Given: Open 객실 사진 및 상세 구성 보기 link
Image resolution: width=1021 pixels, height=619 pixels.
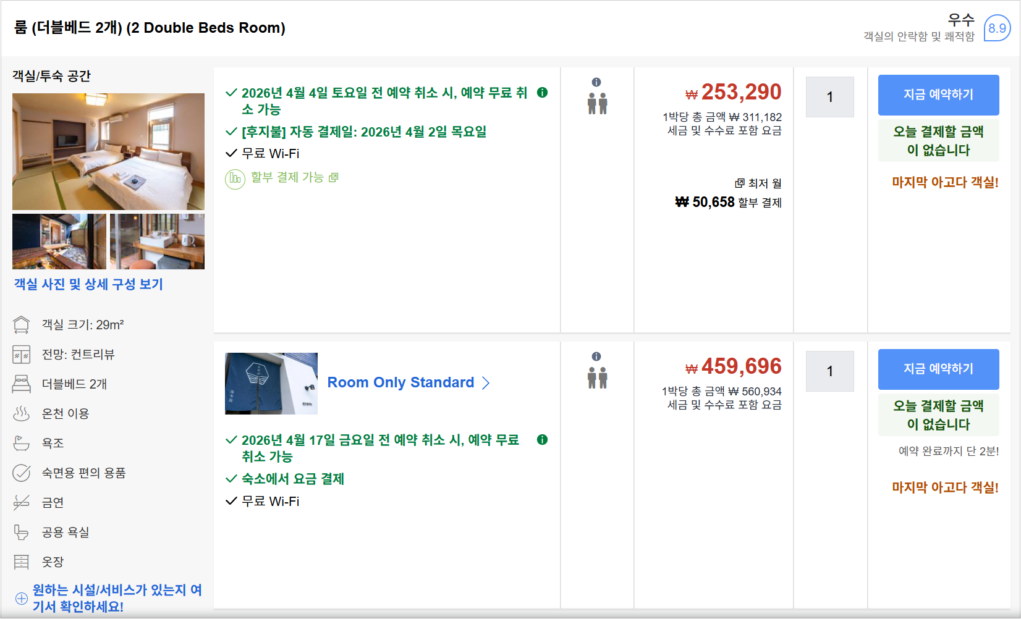Looking at the screenshot, I should click(x=87, y=285).
